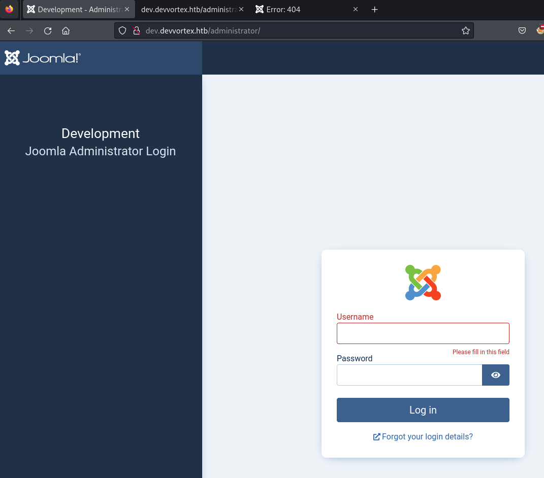Reload the current page
Viewport: 544px width, 478px height.
pos(47,30)
